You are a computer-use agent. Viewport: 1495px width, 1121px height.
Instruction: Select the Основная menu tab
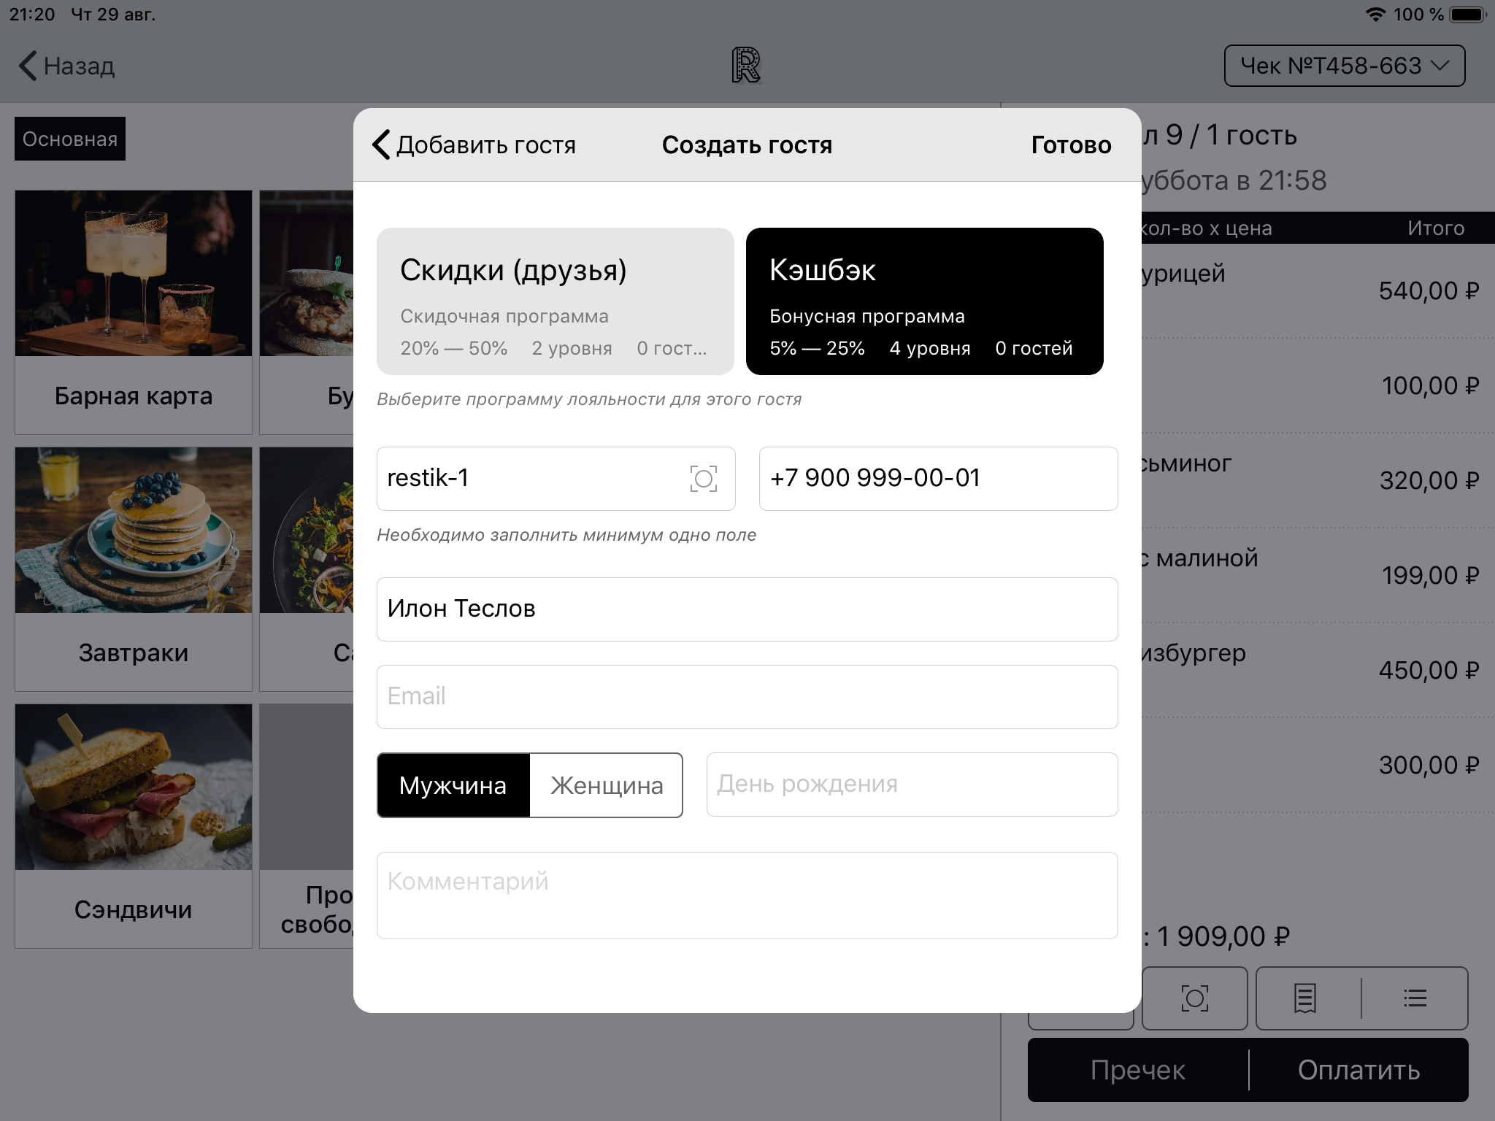pos(70,139)
